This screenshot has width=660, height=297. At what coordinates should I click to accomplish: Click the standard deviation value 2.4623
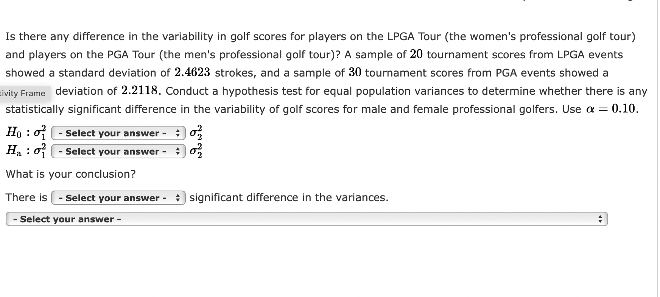(192, 72)
